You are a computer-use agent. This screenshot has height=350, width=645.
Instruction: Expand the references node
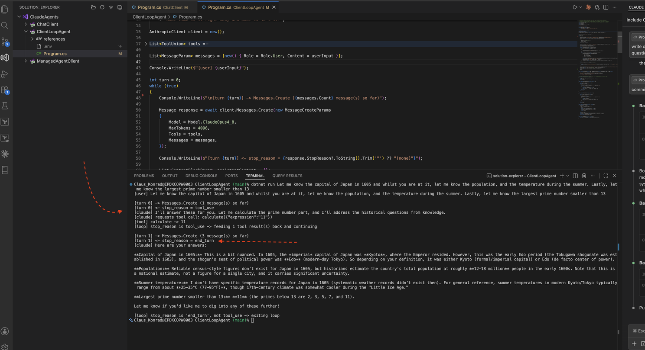coord(33,39)
